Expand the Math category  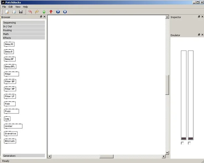pos(24,34)
